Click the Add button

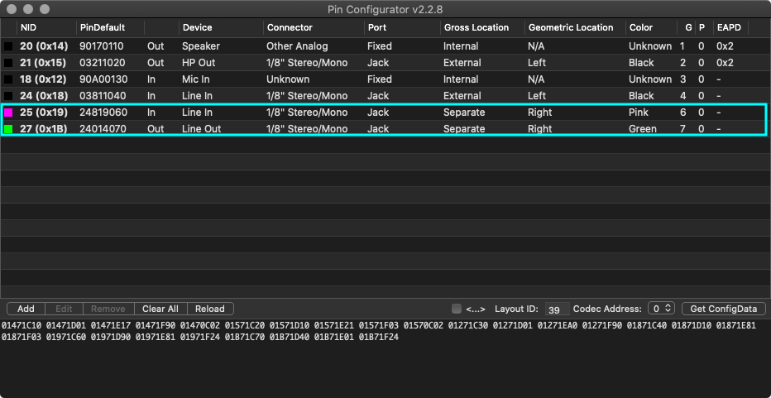pyautogui.click(x=26, y=309)
